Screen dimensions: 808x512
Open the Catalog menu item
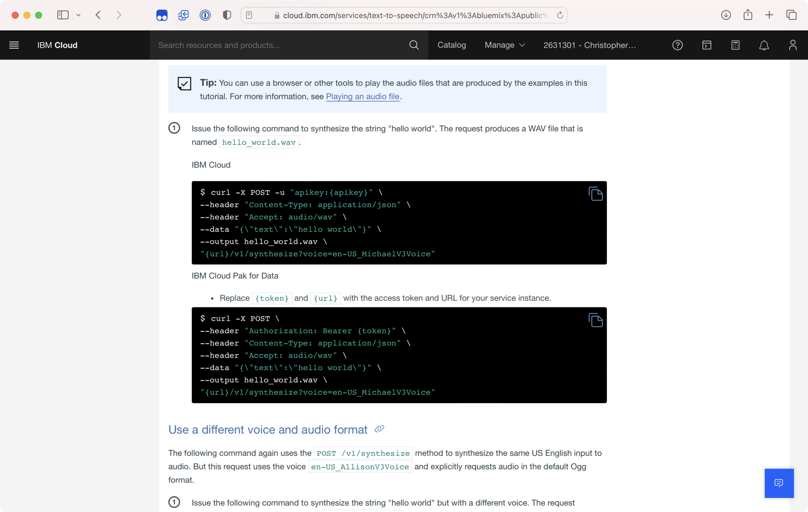pyautogui.click(x=451, y=45)
